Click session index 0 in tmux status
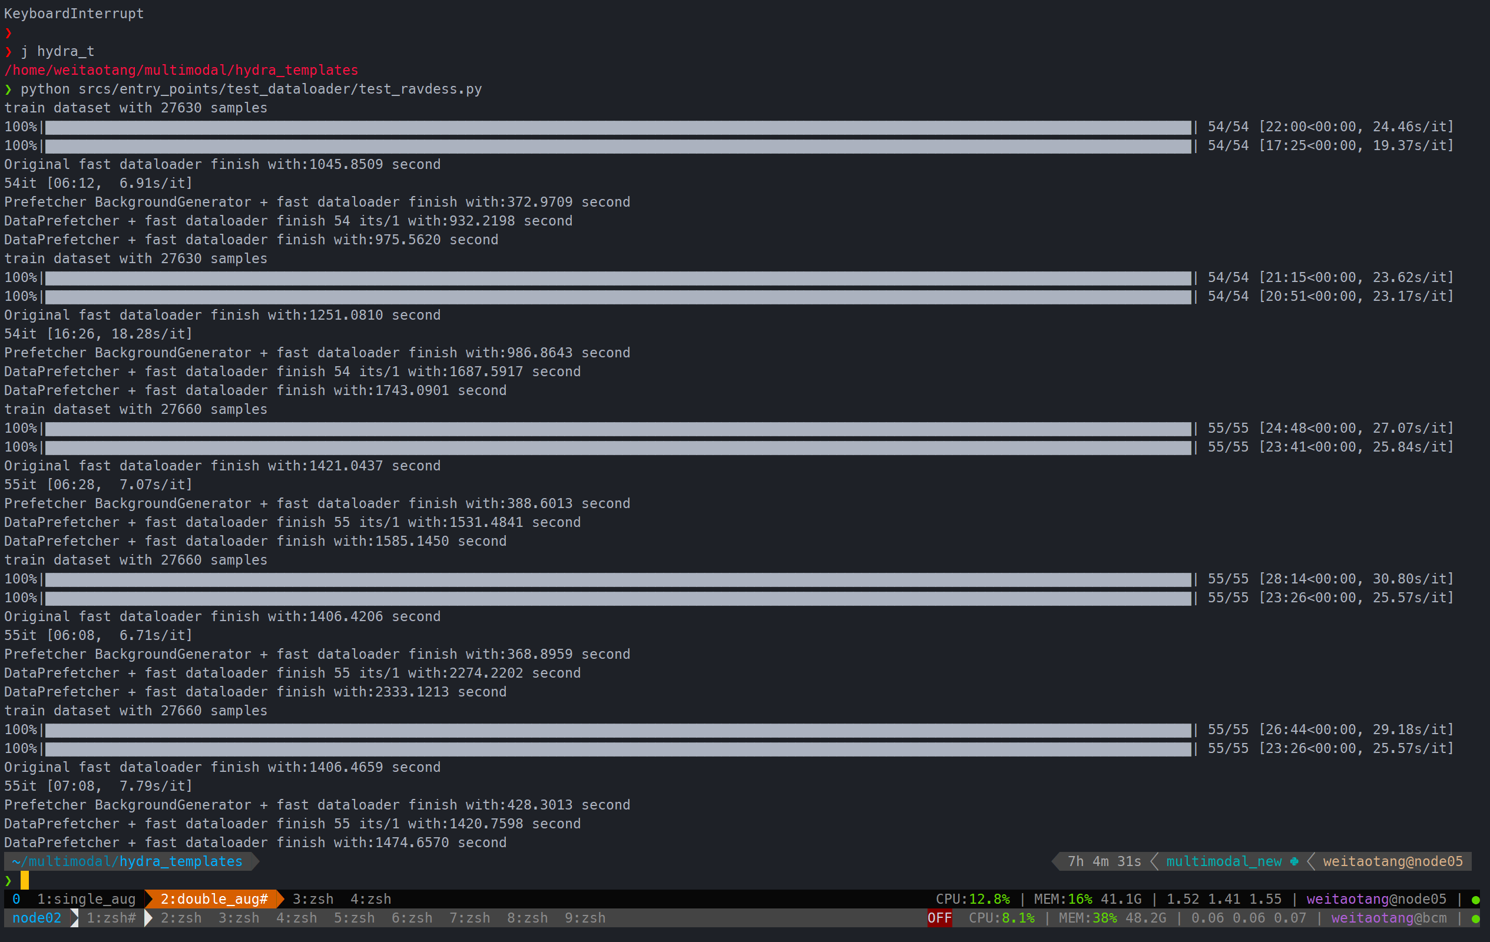1490x942 pixels. click(x=16, y=898)
